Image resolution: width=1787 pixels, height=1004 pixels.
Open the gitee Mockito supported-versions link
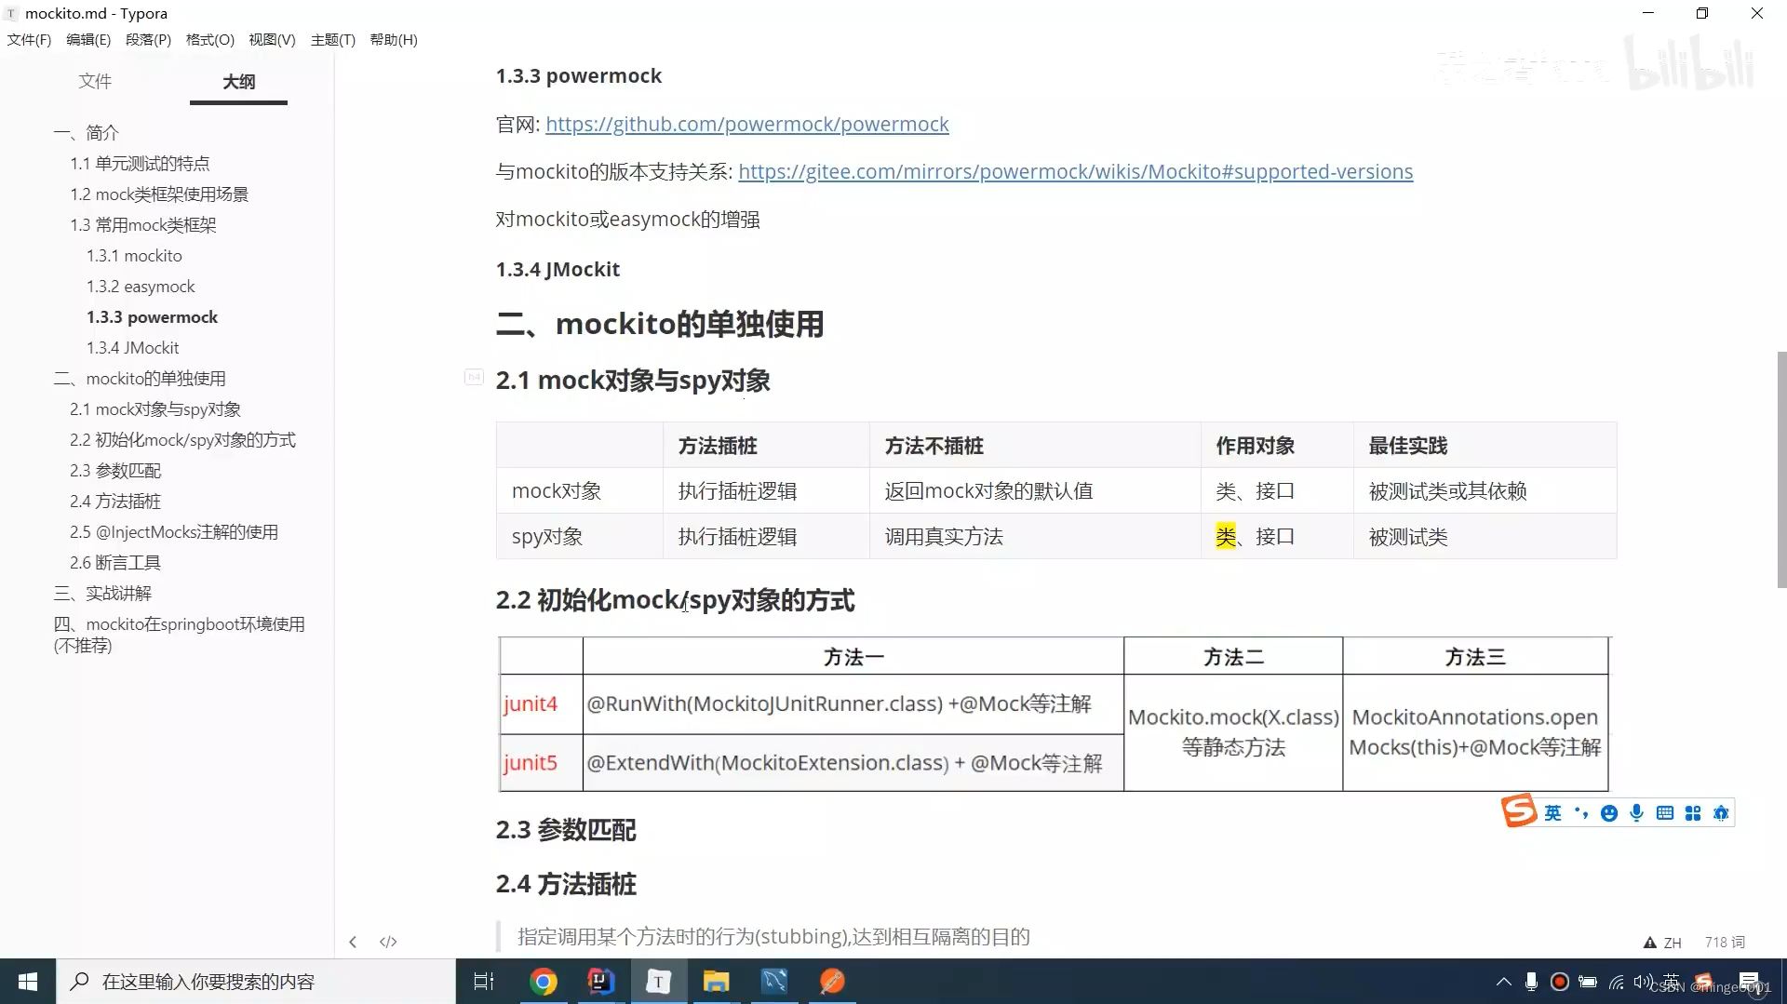1075,171
